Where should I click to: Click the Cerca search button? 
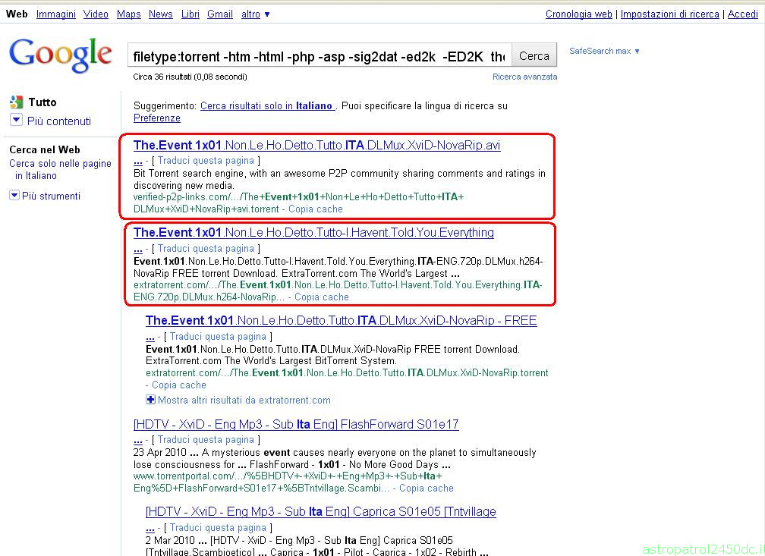[534, 56]
